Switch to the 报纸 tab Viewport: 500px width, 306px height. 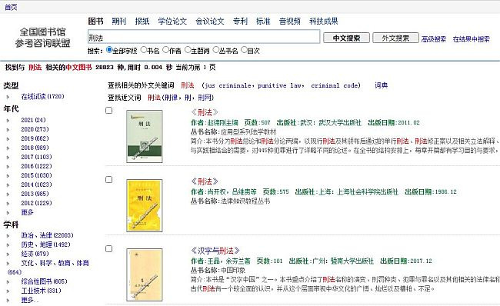click(142, 22)
